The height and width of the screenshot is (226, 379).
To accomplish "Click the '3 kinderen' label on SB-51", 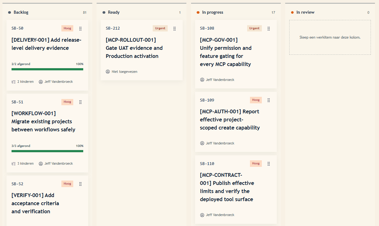I will pyautogui.click(x=26, y=164).
